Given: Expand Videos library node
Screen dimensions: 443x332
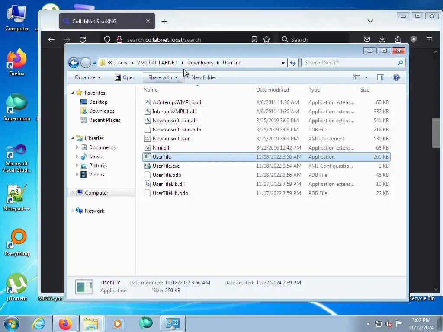Looking at the screenshot, I should click(x=77, y=175).
